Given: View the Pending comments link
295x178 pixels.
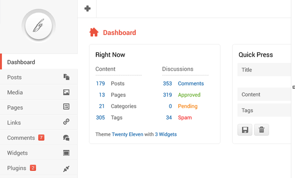Looking at the screenshot, I should (x=188, y=106).
